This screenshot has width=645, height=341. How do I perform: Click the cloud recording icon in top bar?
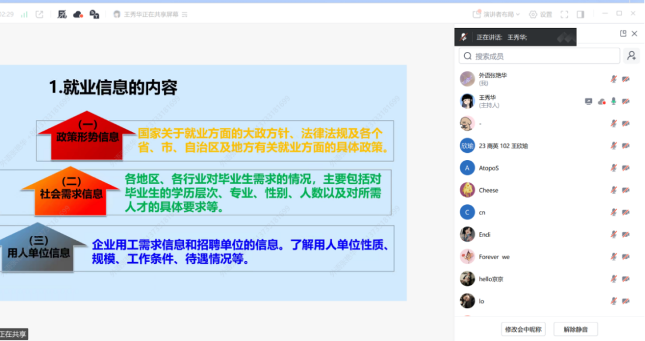[x=78, y=14]
